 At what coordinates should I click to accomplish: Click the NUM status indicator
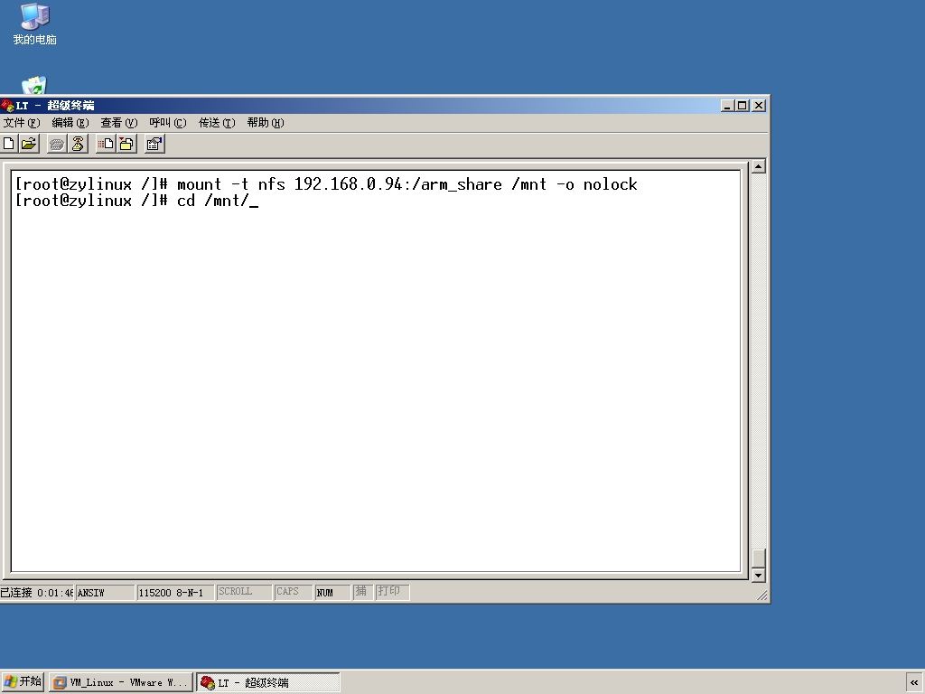coord(332,593)
